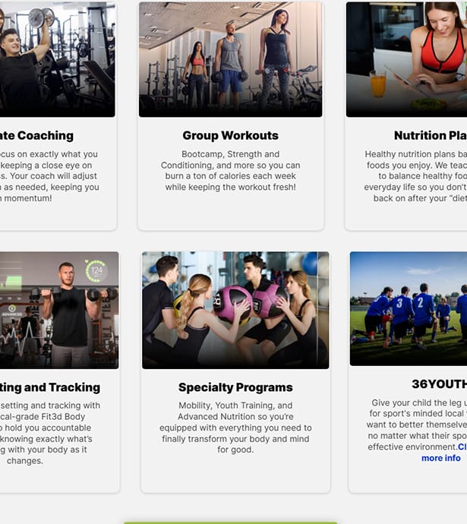
Task: Click the Fit3d Body tracking description
Action: coord(50,433)
